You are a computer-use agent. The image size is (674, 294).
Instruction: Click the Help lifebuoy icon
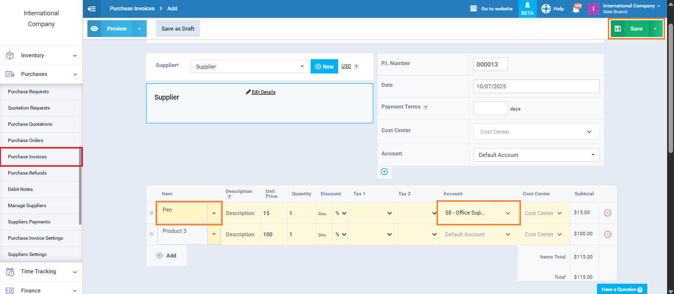pyautogui.click(x=546, y=9)
